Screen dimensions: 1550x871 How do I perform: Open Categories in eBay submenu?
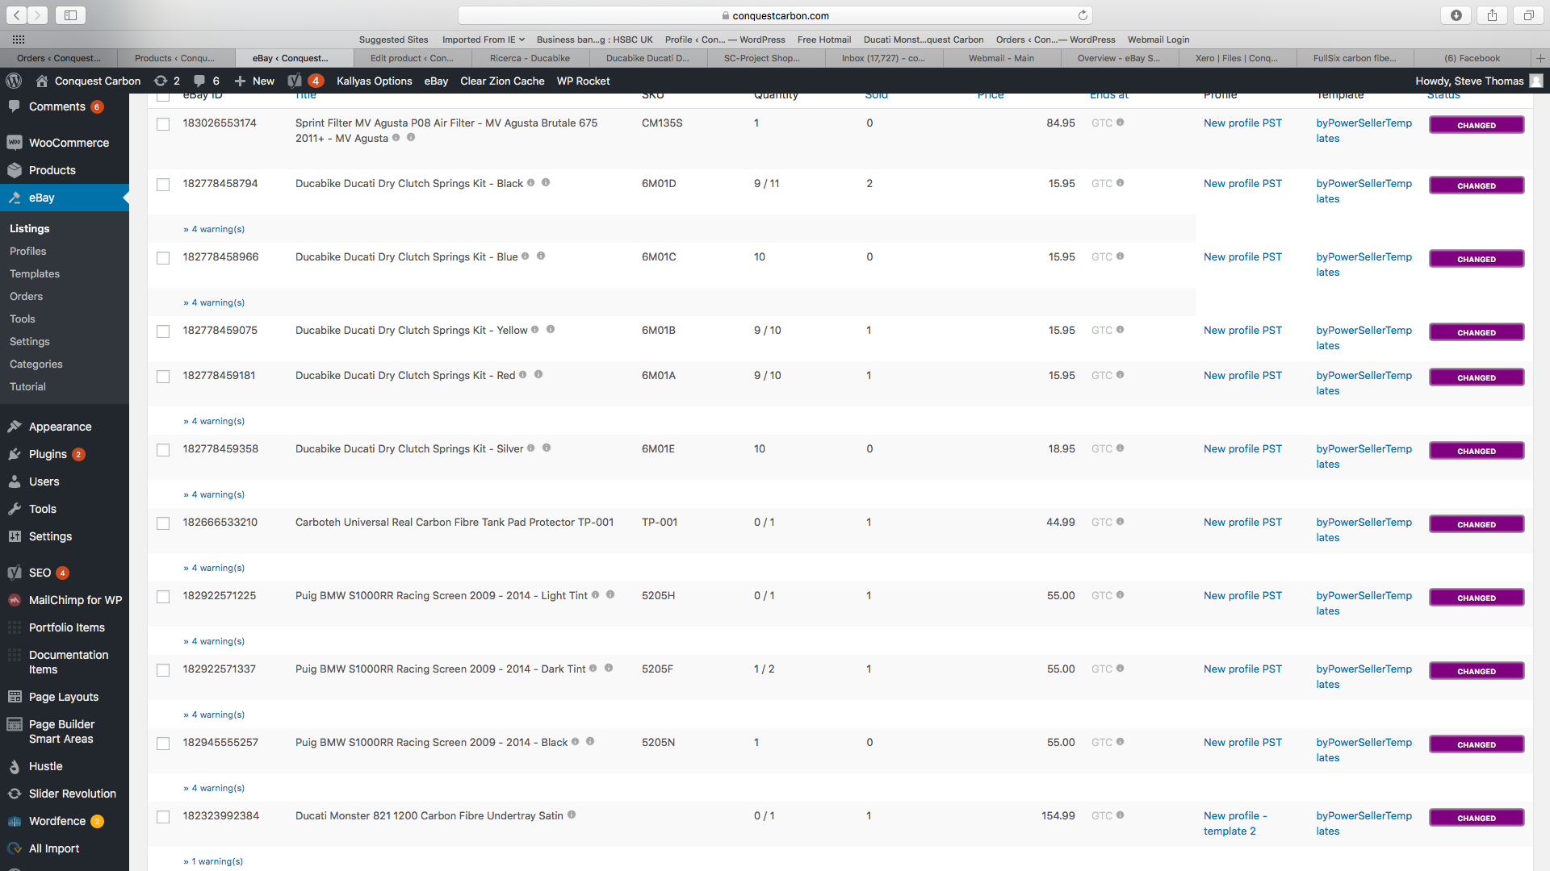point(36,365)
